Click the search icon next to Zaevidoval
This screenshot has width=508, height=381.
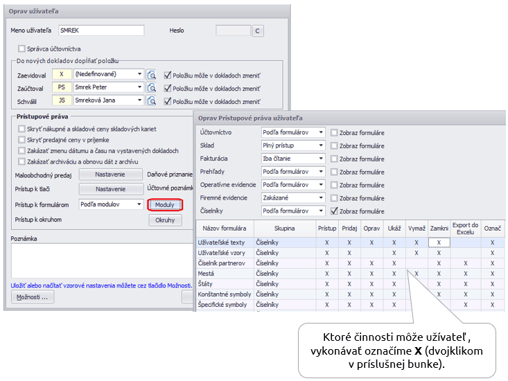click(x=152, y=75)
